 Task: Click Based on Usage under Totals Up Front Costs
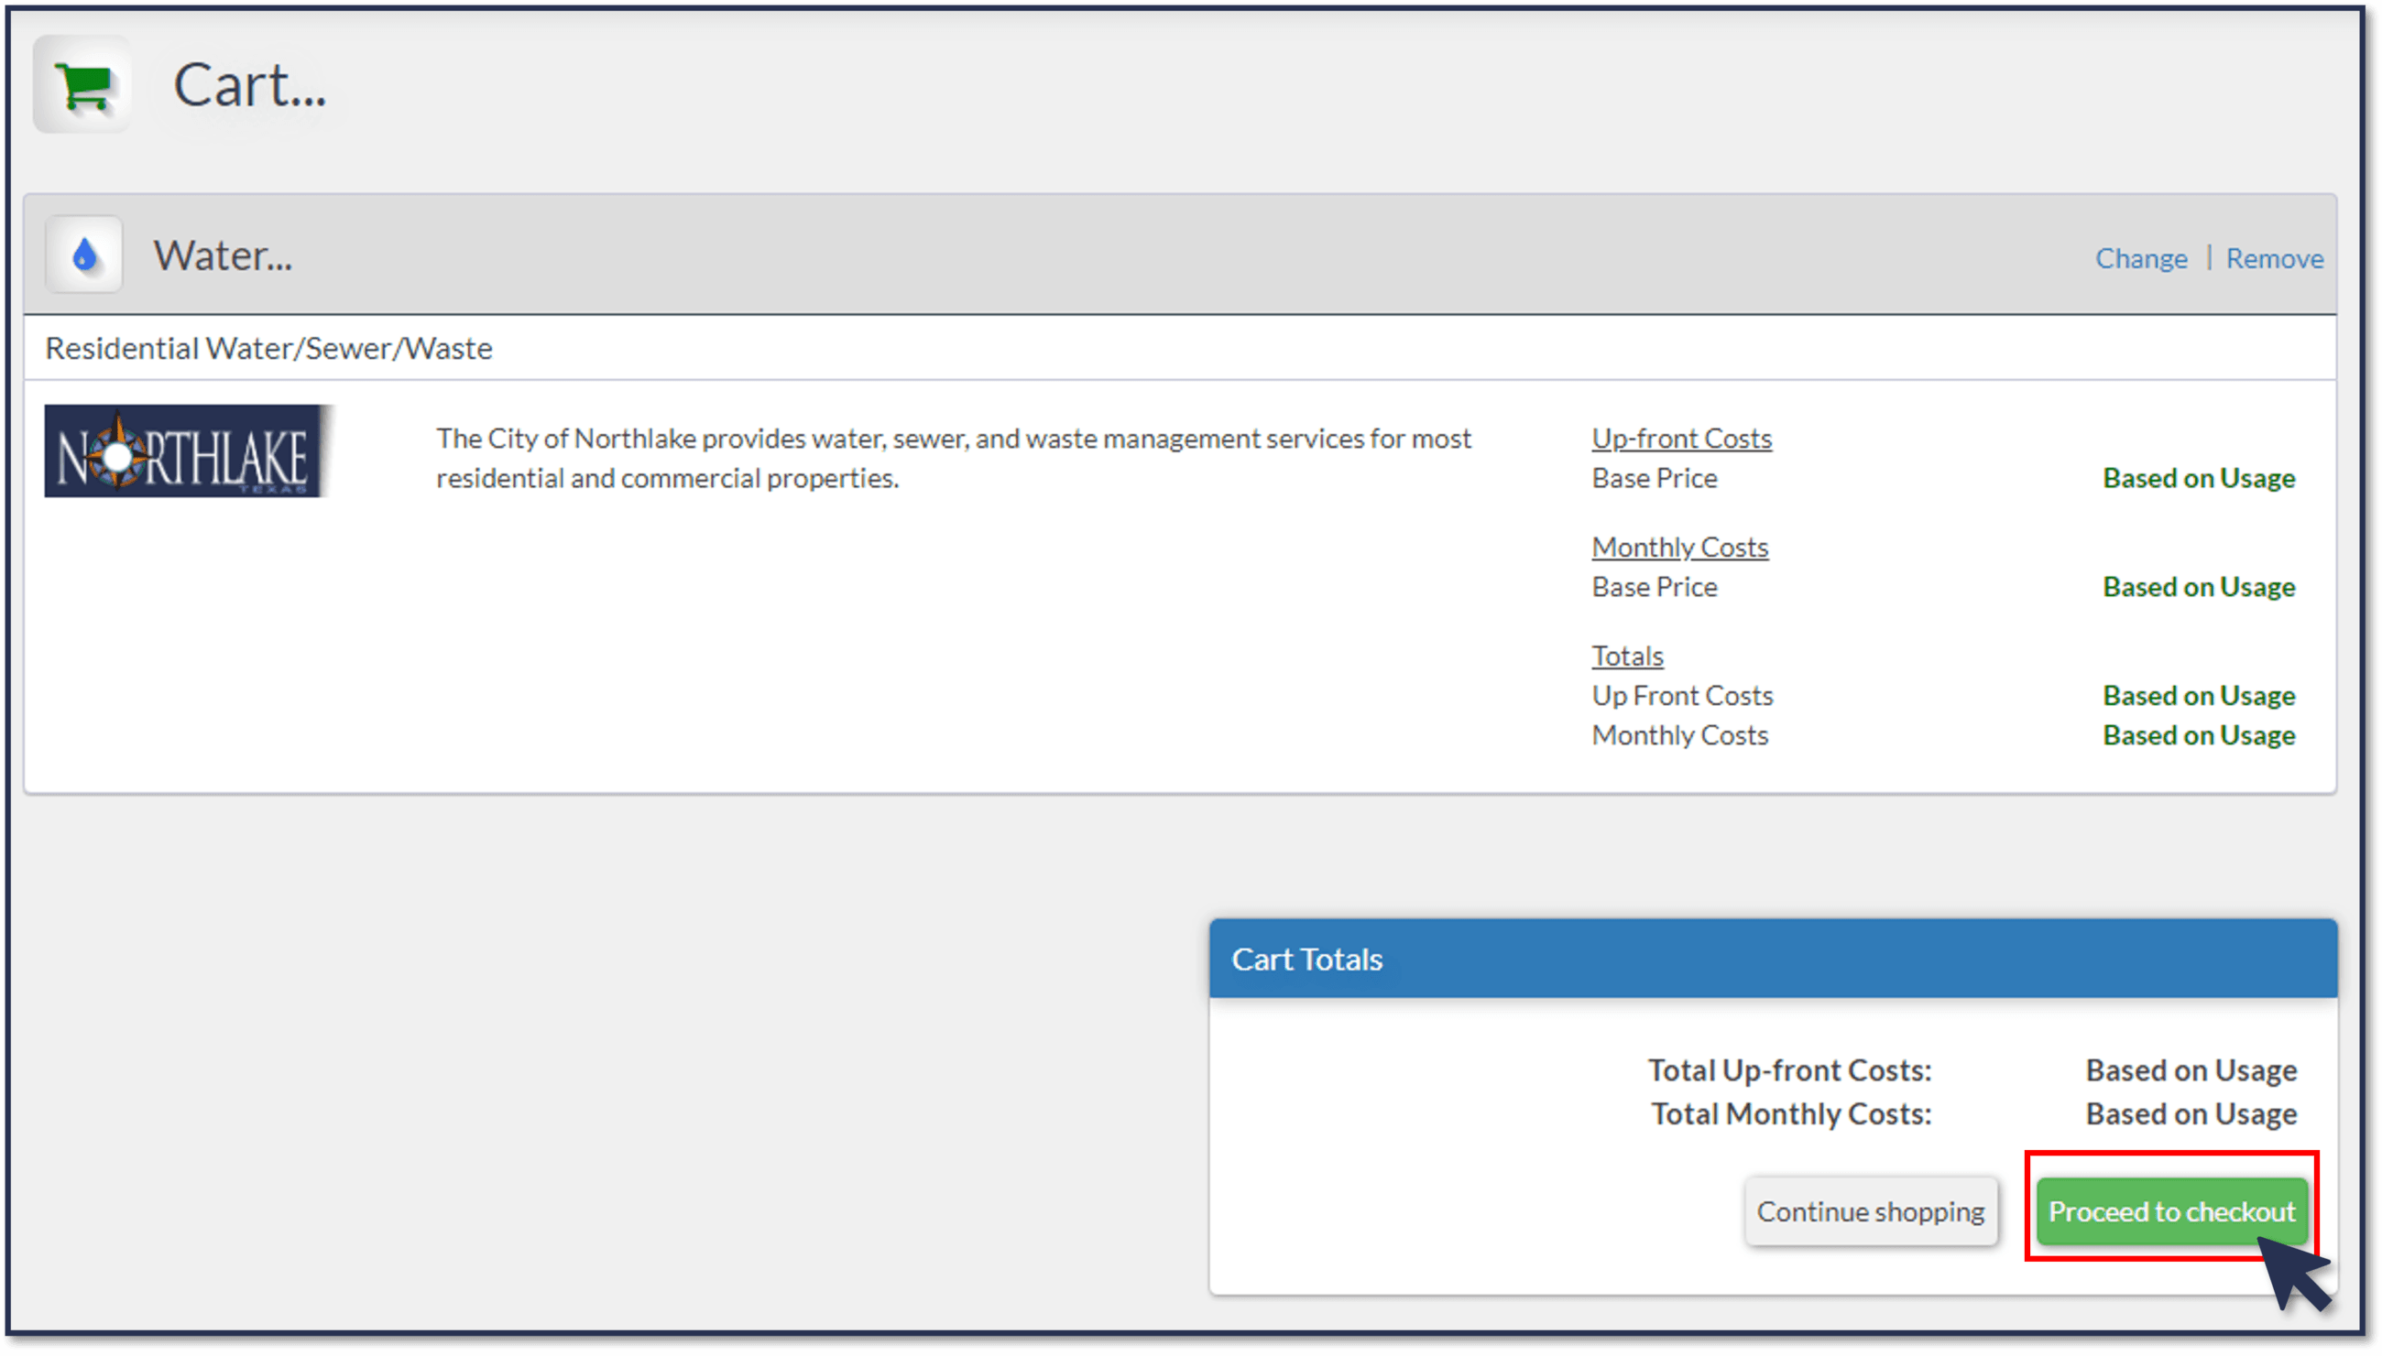[2199, 695]
